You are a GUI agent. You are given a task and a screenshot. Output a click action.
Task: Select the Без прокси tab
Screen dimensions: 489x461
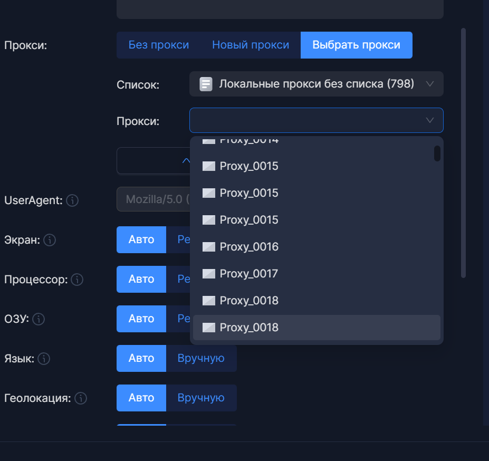point(158,45)
